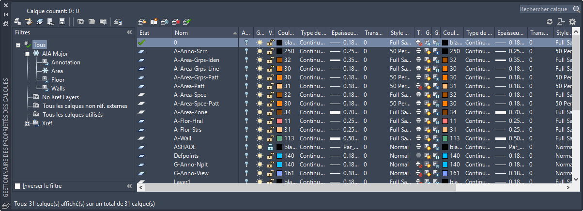Image resolution: width=583 pixels, height=211 pixels.
Task: Click the Set Current layer green check icon
Action: [x=187, y=21]
